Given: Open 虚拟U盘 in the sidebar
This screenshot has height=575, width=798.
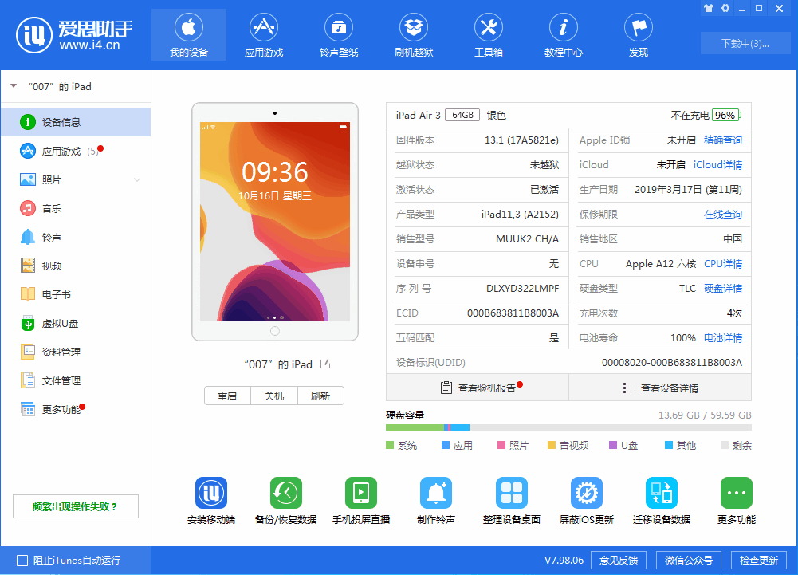Looking at the screenshot, I should [x=48, y=323].
